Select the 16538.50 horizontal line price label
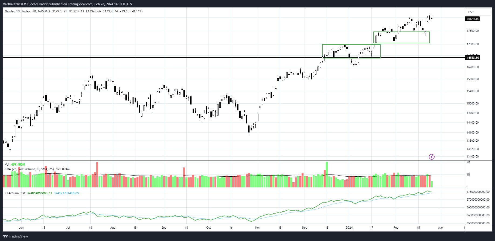Image resolution: width=495 pixels, height=241 pixels. pos(473,58)
